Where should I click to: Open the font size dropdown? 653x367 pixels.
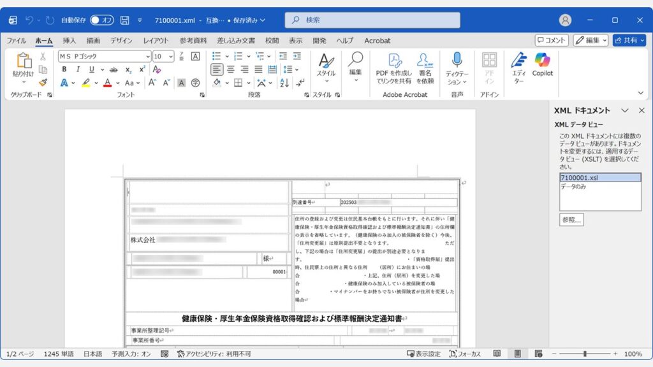coord(171,56)
